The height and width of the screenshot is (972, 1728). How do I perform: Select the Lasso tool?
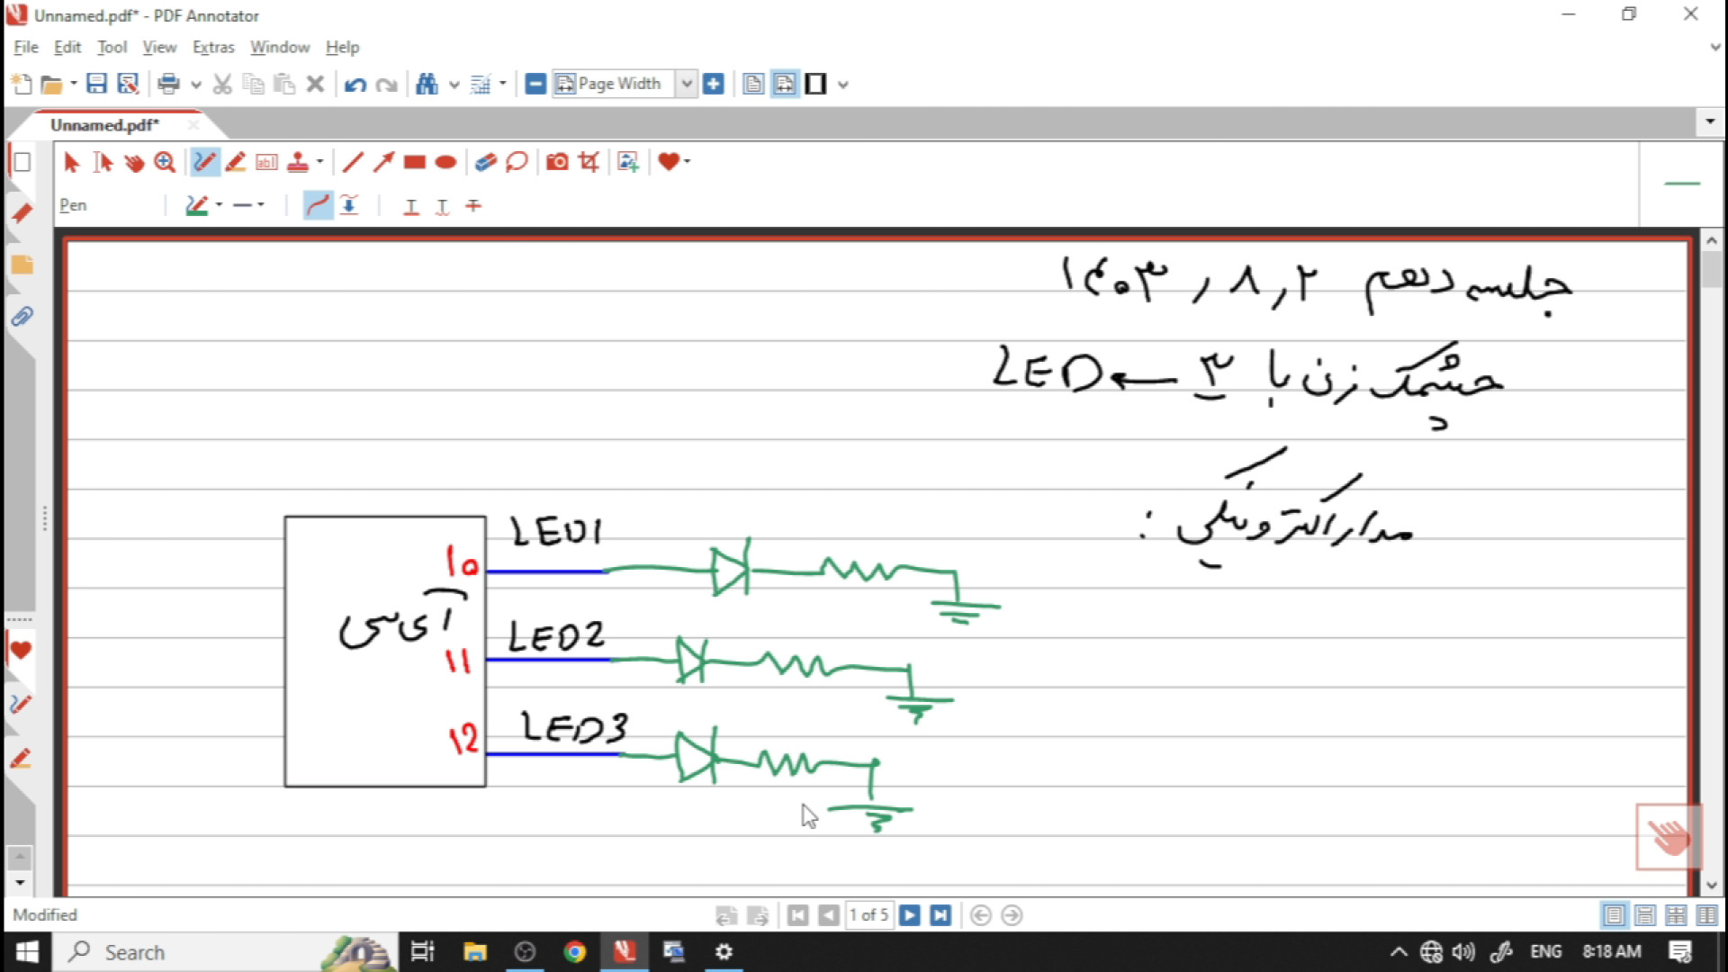tap(517, 162)
